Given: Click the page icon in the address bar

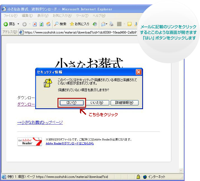Looking at the screenshot, I should click(21, 32).
